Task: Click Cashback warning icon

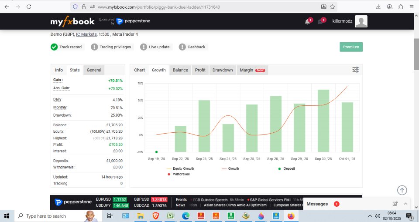Action: pos(182,47)
